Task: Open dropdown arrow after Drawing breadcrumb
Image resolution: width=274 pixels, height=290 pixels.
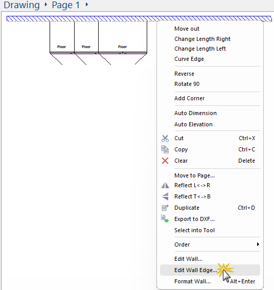Action: [x=46, y=4]
